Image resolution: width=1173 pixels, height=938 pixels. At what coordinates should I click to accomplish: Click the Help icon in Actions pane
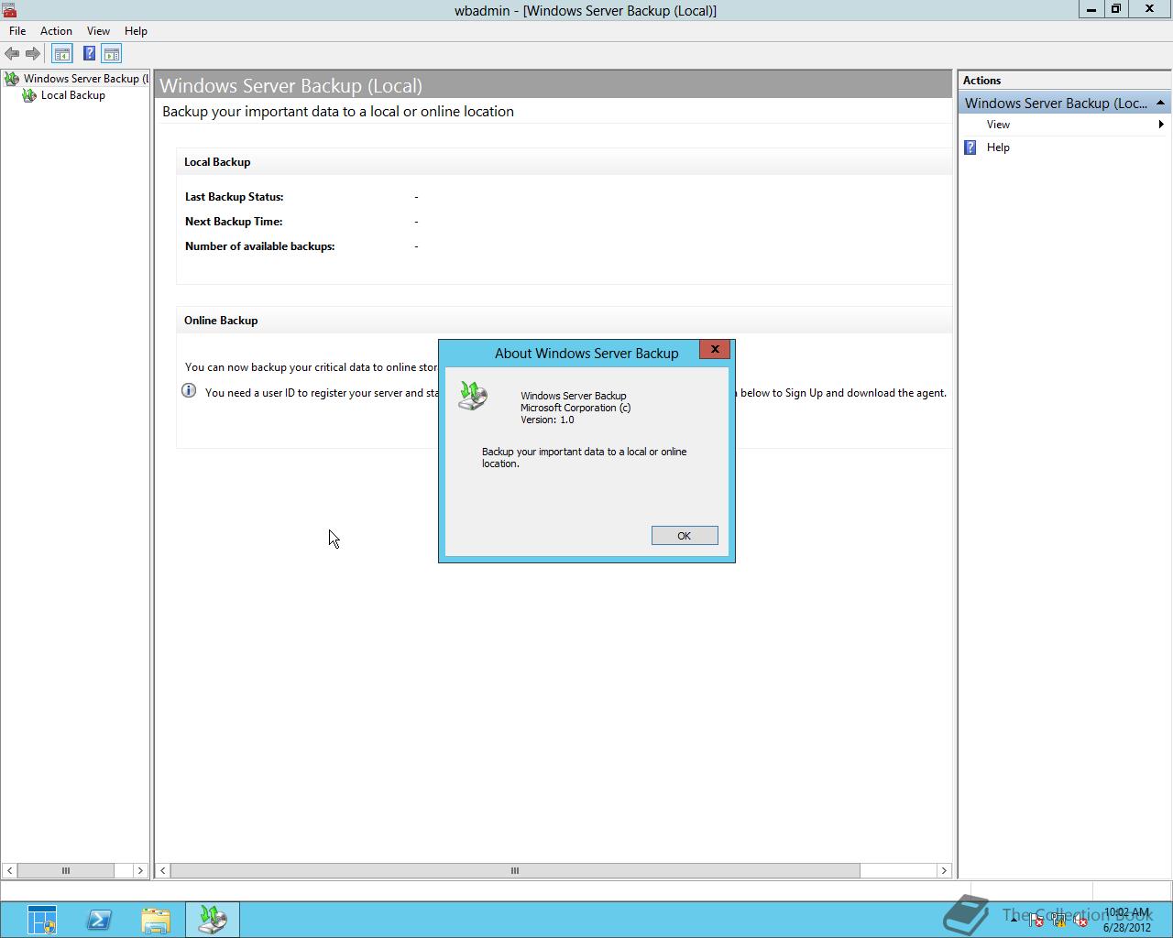(x=971, y=147)
